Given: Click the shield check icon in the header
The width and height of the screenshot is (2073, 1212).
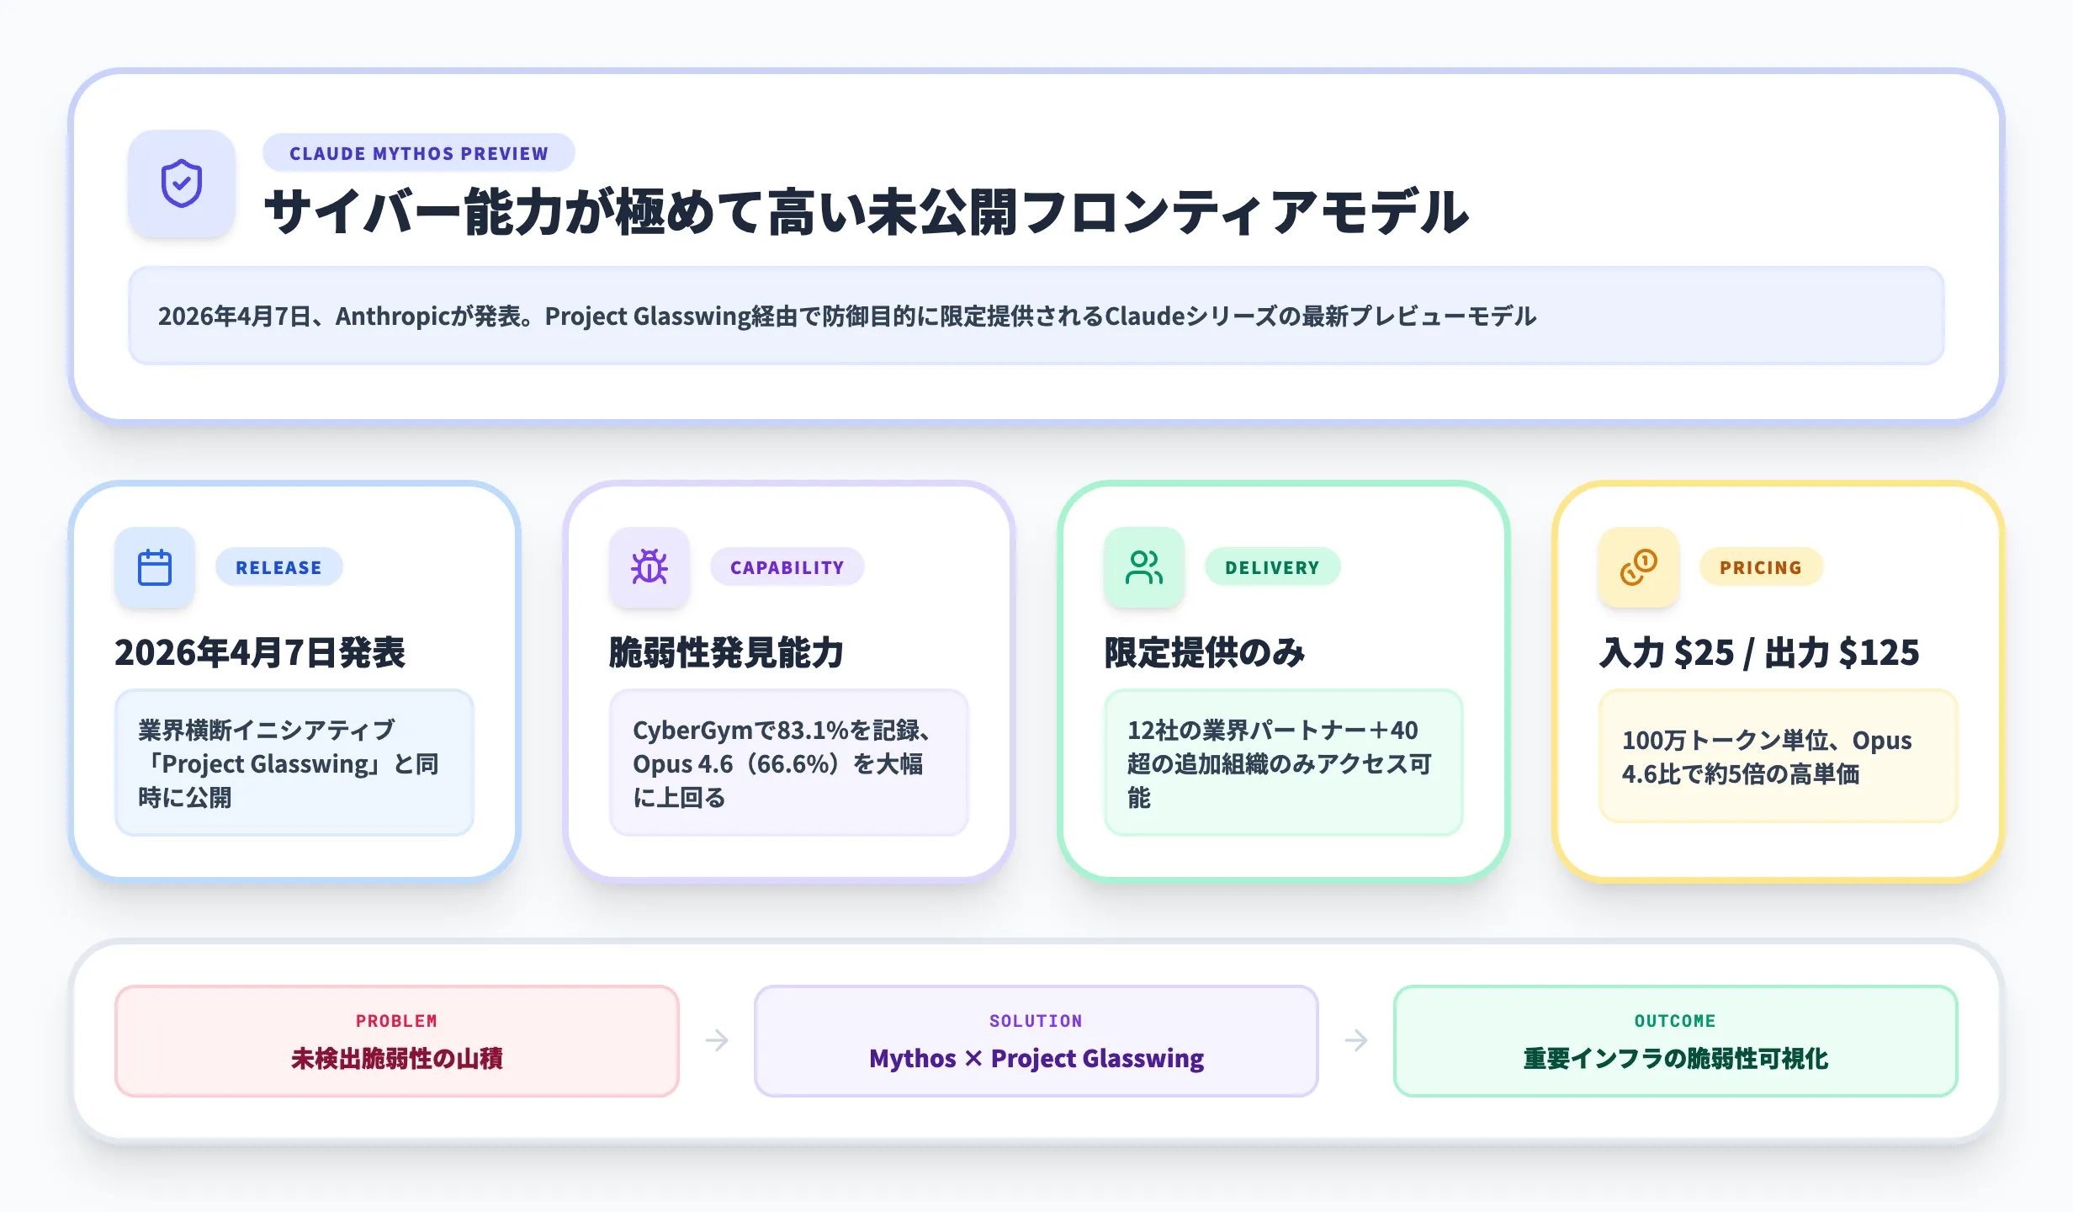Looking at the screenshot, I should 180,187.
